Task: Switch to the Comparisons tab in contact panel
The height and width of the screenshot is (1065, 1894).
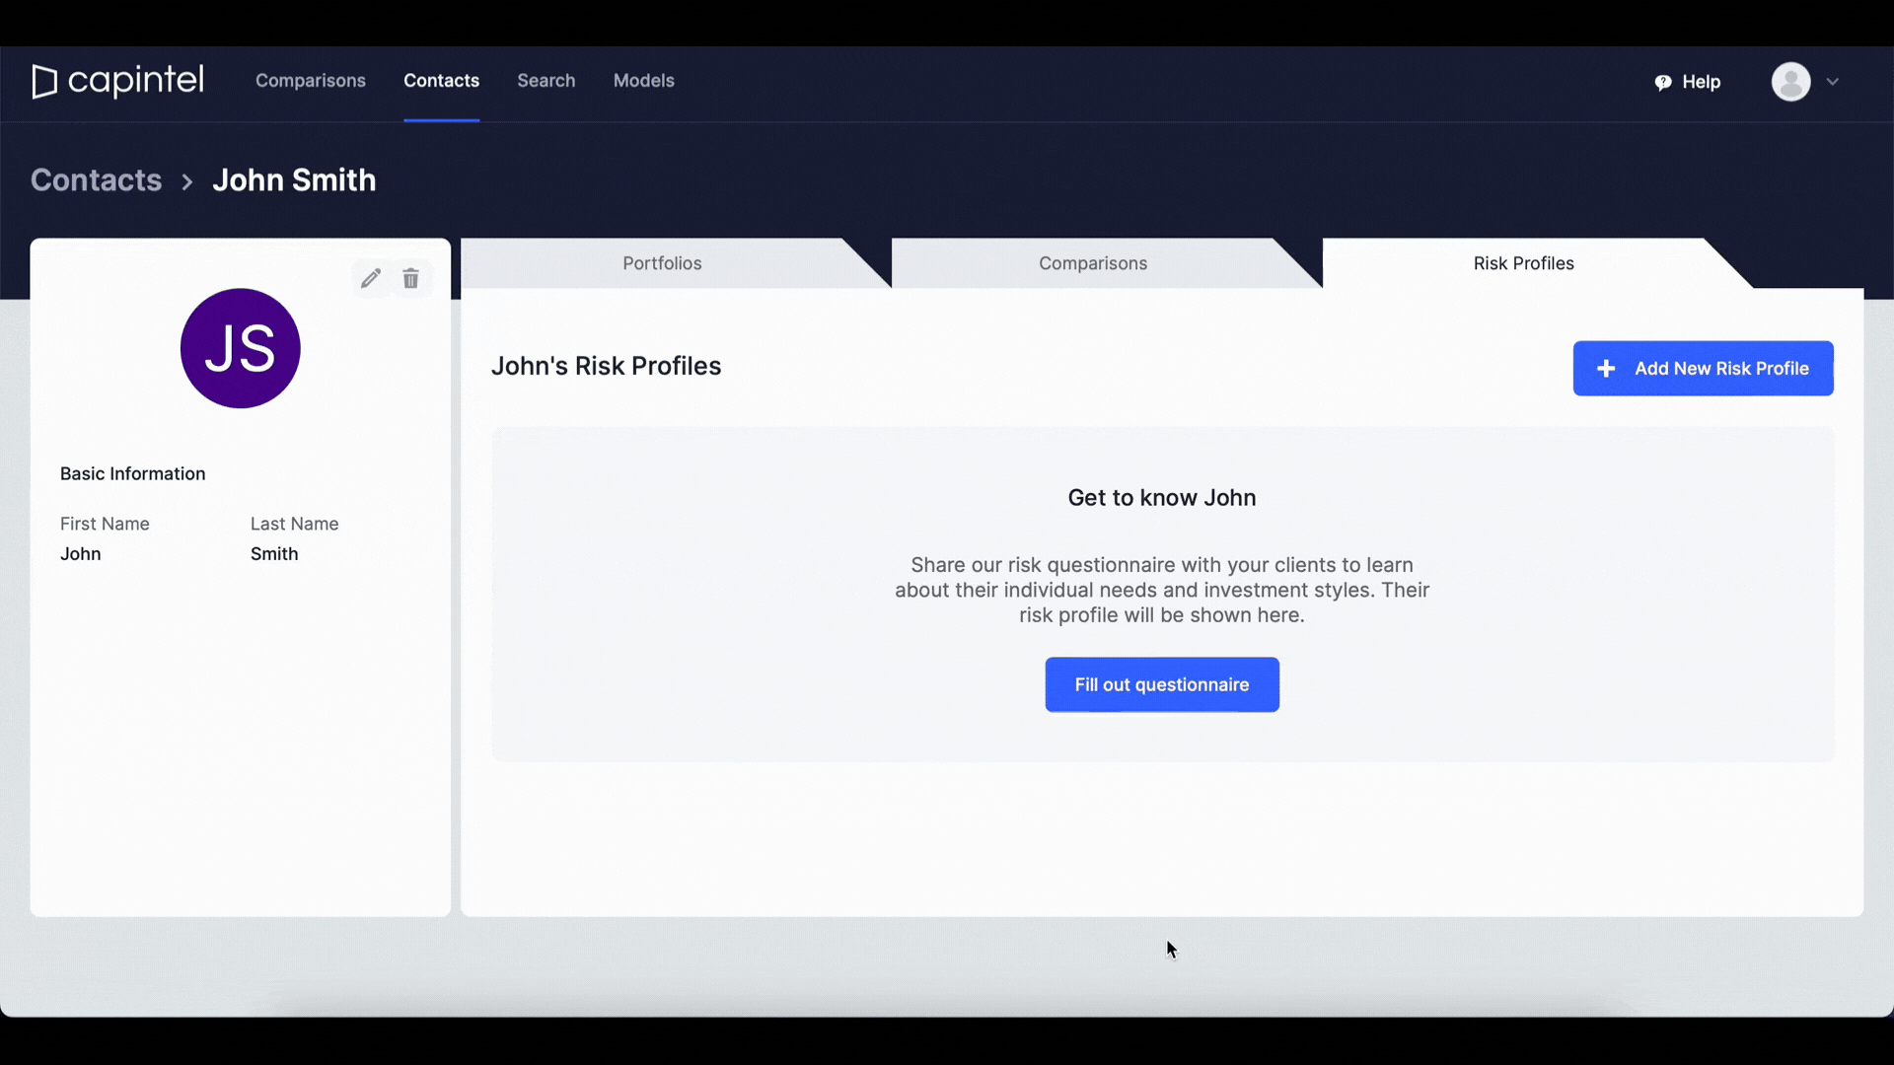Action: [1092, 263]
